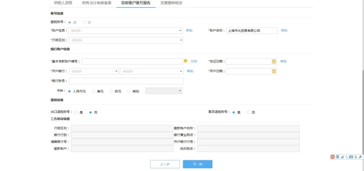
Task: Open the 行政区划 dropdown under 账号信息
Action: click(126, 40)
